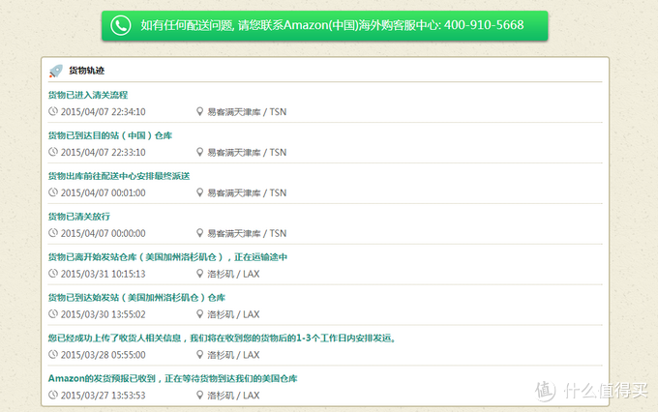Click the clock icon next to 2015/04/07 22:33:10
This screenshot has width=658, height=412.
(53, 152)
